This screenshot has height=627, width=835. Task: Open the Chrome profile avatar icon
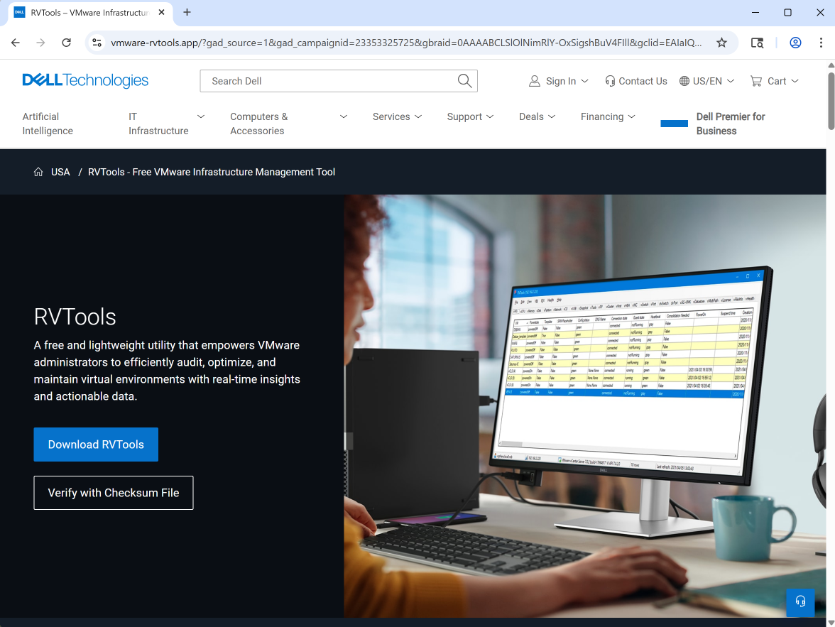[x=795, y=43]
